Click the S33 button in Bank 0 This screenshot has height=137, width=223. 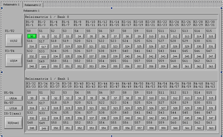tap(44, 57)
